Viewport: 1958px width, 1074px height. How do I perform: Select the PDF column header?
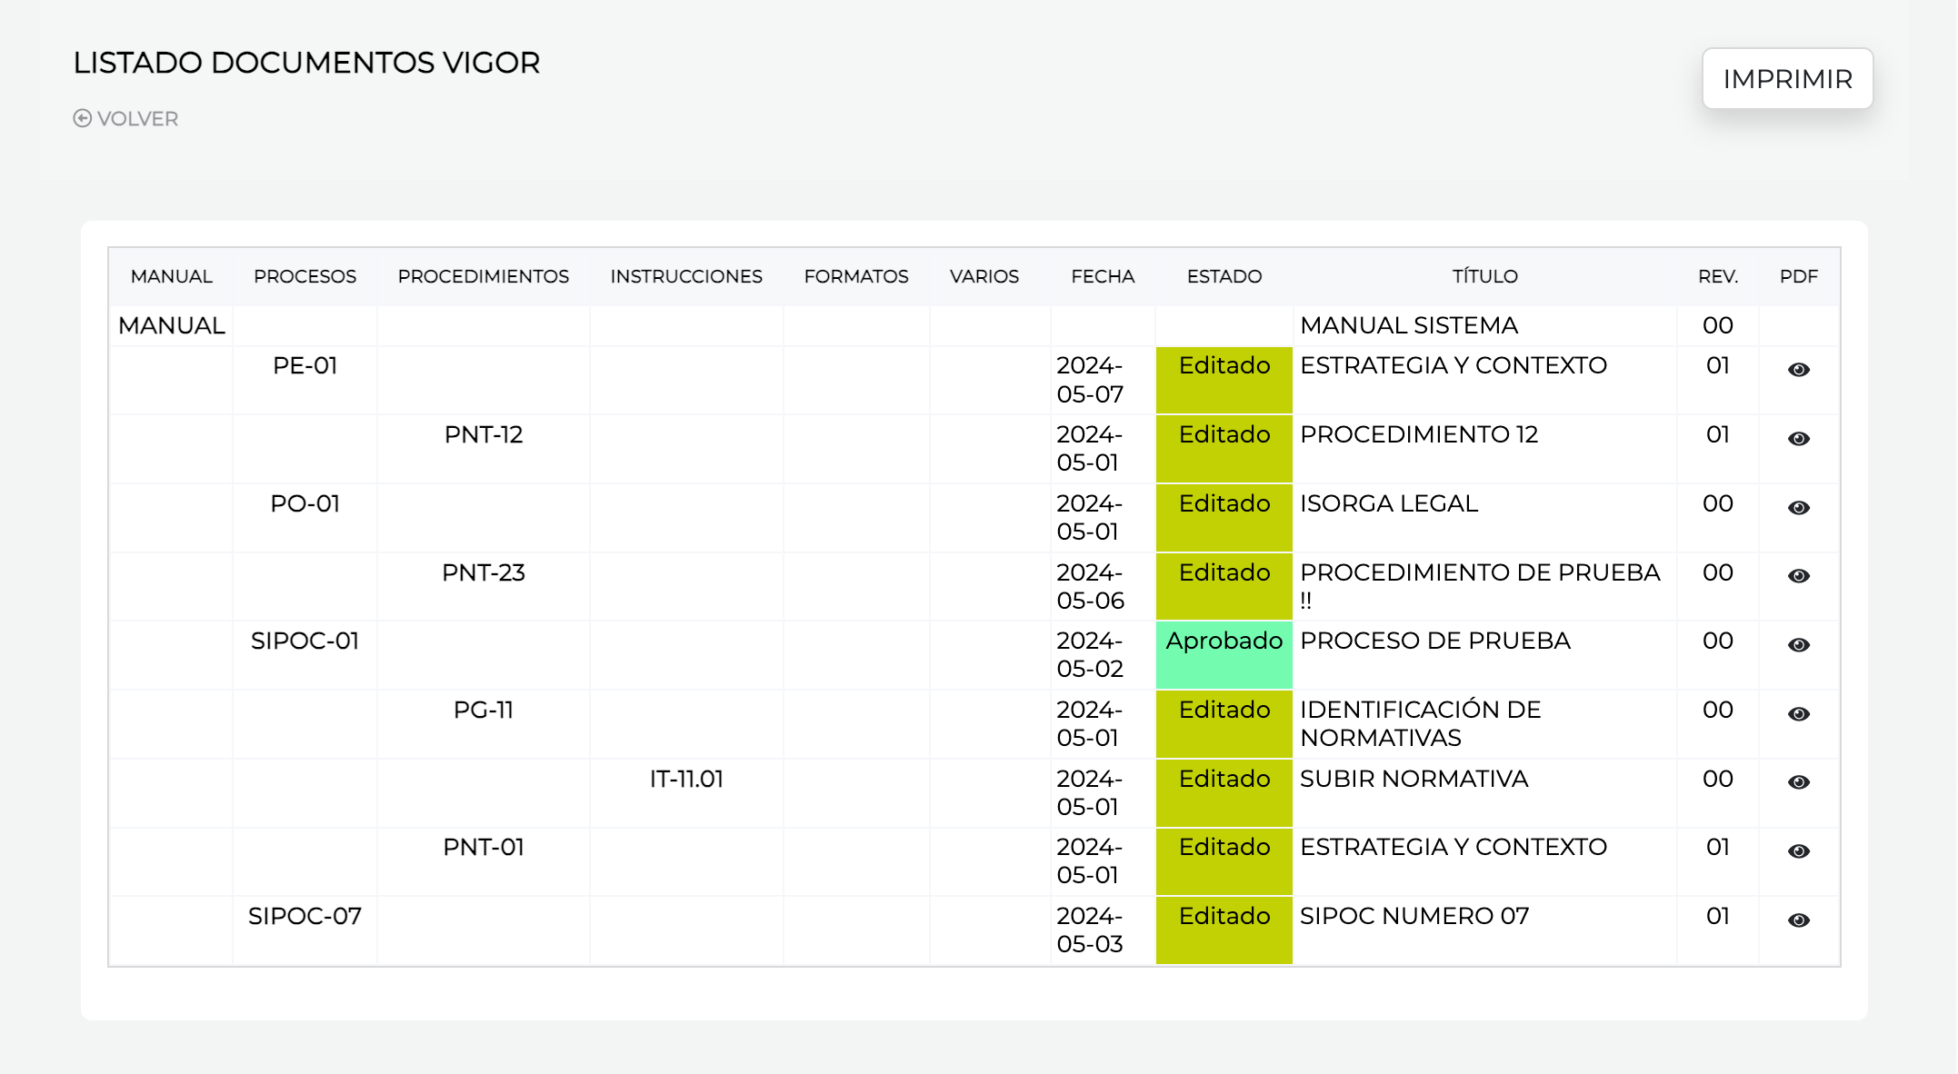coord(1798,276)
